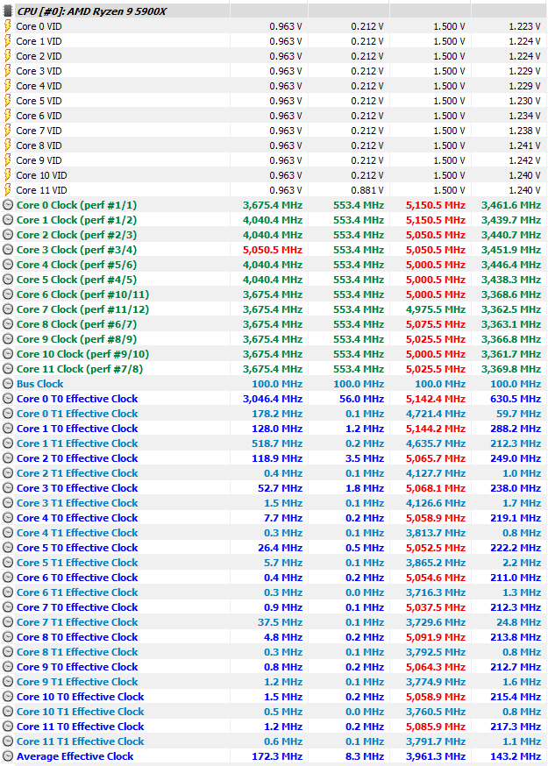Select Core 10 Clock (perf #9/10) label
548x766 pixels.
pos(82,354)
